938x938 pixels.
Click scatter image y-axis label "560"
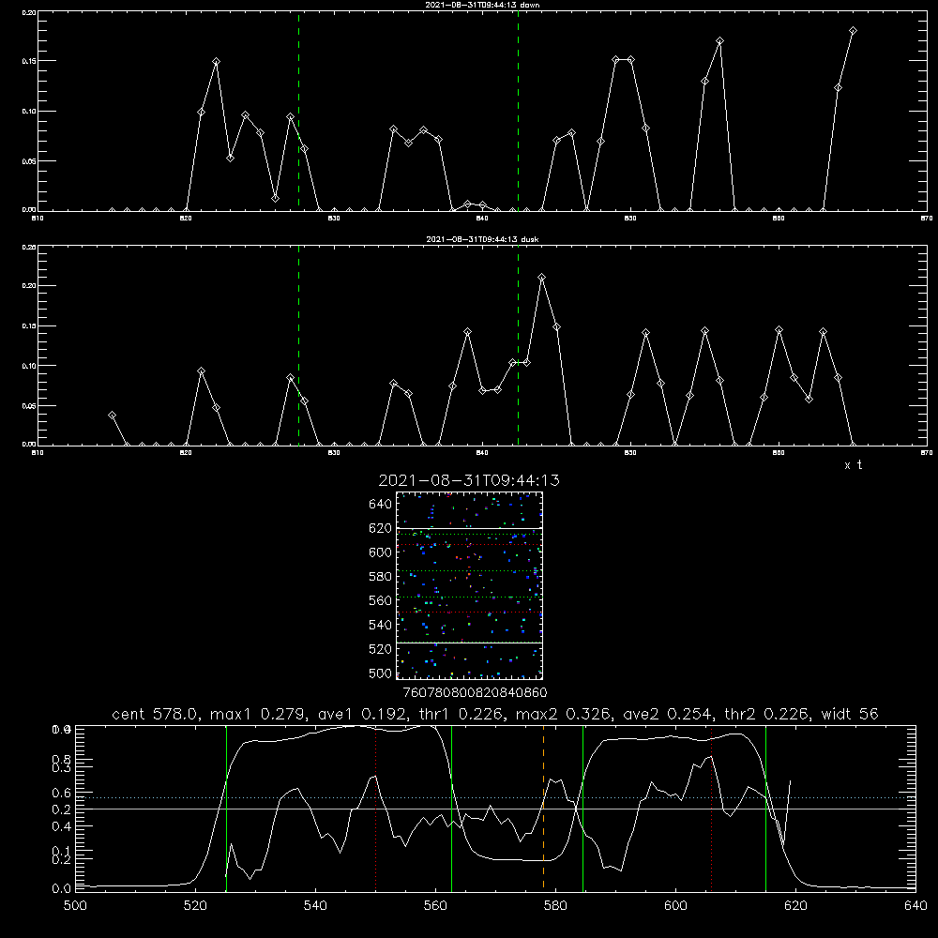(x=381, y=600)
